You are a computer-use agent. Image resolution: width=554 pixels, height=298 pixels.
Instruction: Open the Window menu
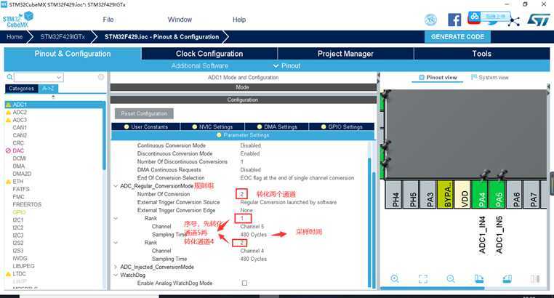point(180,20)
